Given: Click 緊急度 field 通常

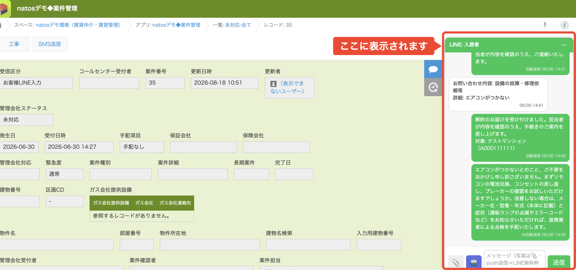Looking at the screenshot, I should (x=64, y=174).
